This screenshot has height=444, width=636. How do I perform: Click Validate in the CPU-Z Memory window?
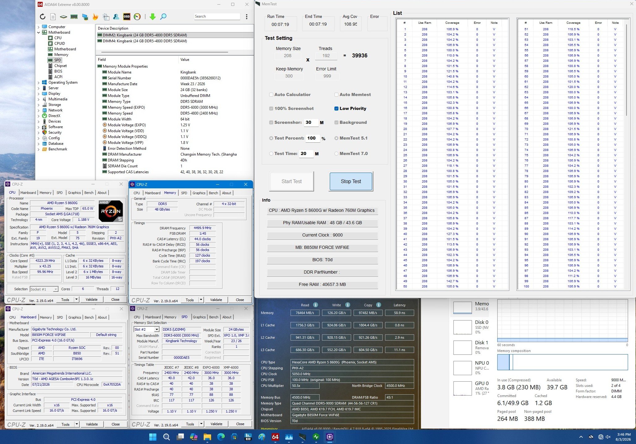coord(216,300)
